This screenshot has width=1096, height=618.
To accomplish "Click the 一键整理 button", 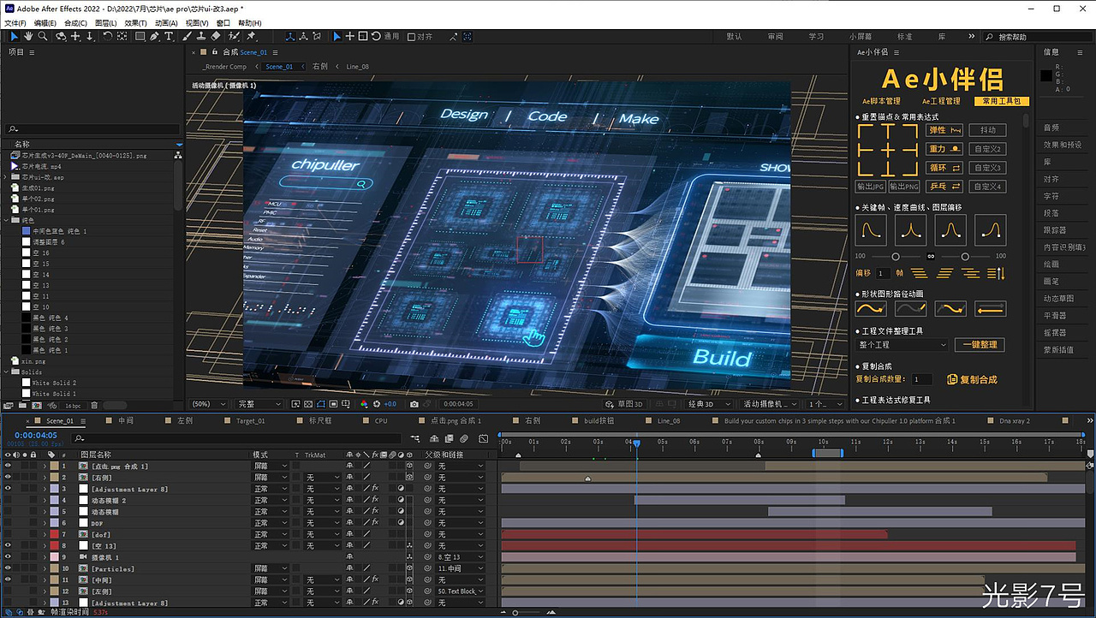I will [980, 345].
